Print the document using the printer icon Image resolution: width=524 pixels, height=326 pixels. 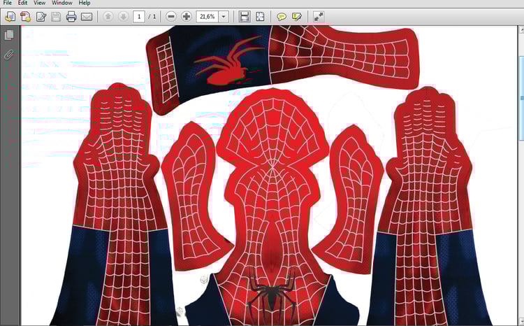pyautogui.click(x=71, y=16)
